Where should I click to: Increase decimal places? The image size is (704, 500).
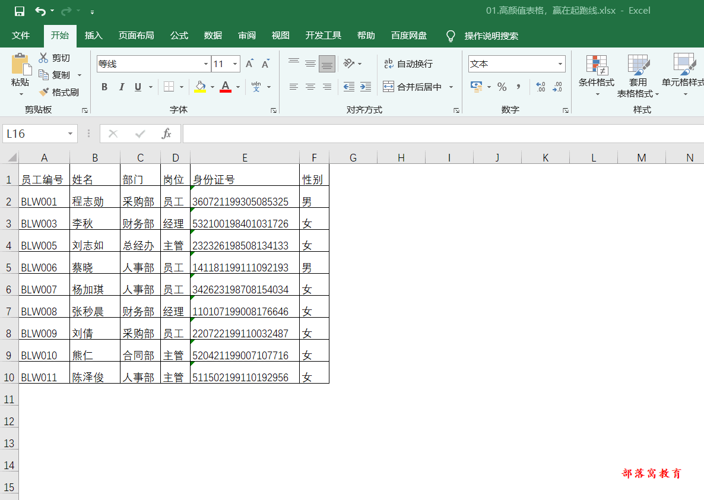(541, 87)
